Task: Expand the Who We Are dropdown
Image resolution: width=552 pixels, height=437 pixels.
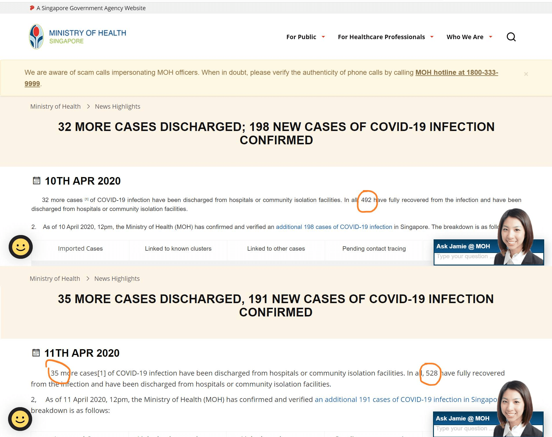Action: (469, 37)
